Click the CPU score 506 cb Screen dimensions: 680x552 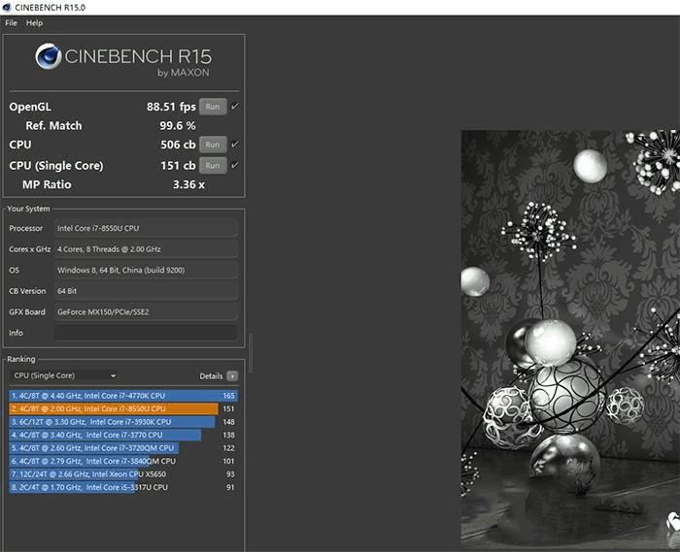tap(178, 145)
